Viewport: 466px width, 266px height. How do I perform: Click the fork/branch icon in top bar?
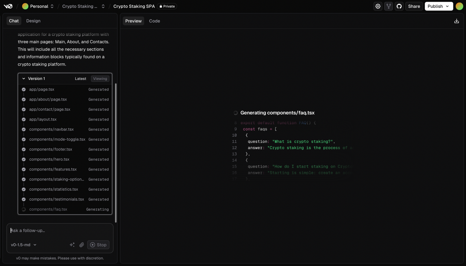[388, 6]
